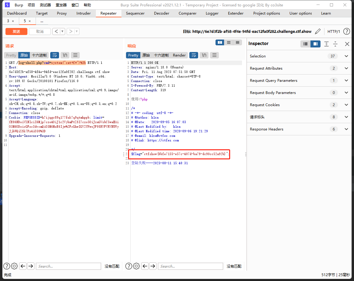Click the orange 发送 send button
This screenshot has height=281, width=354.
click(16, 31)
